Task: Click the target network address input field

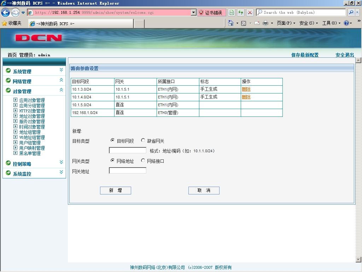Action: tap(127, 150)
